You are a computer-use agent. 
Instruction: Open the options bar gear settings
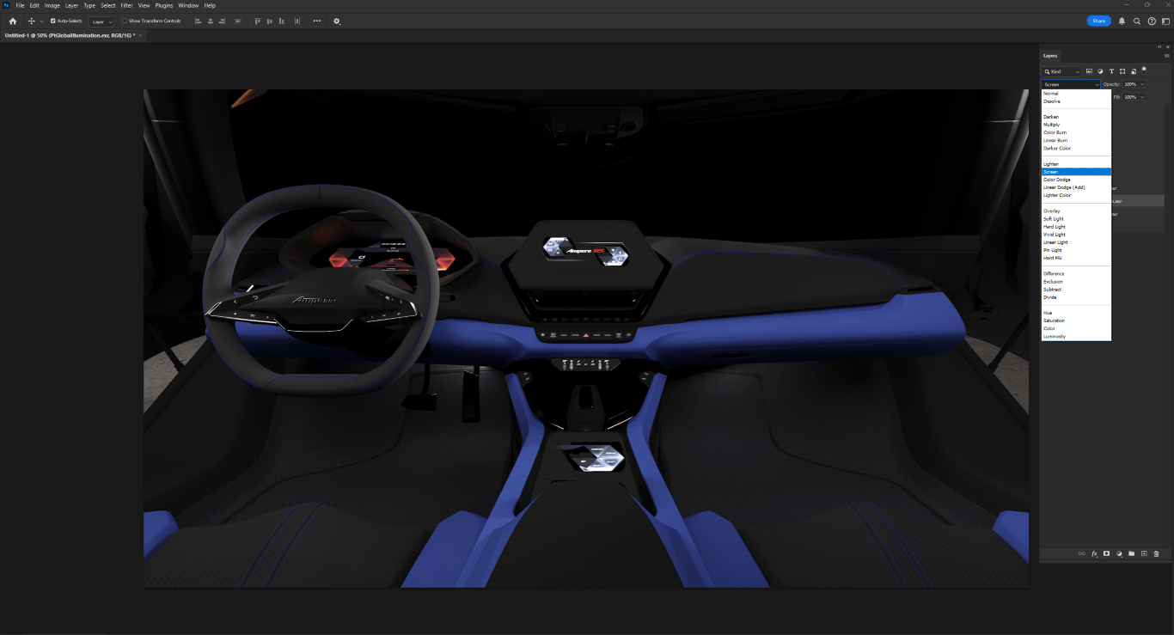(x=337, y=21)
